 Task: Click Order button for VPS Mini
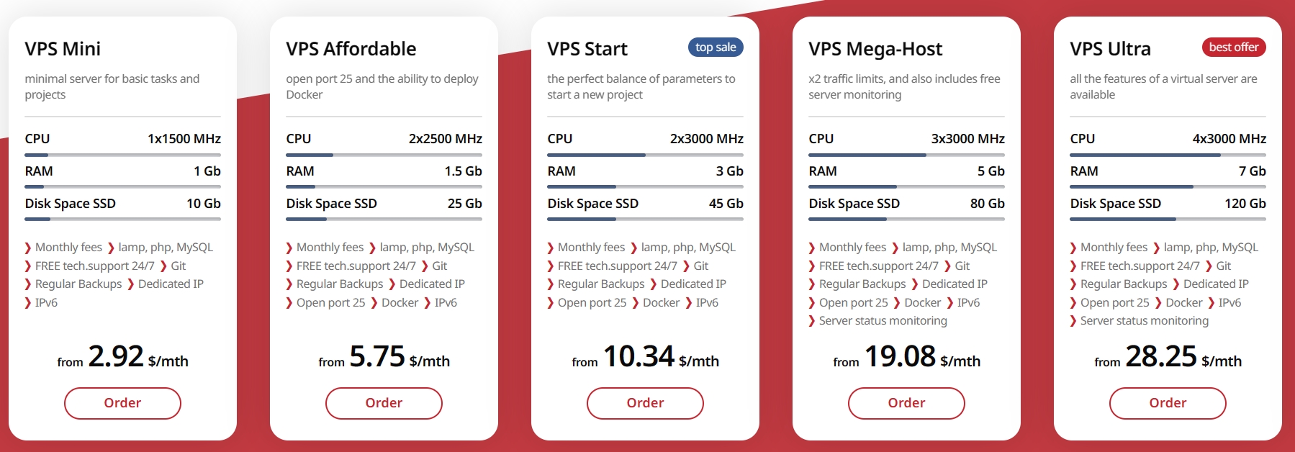tap(122, 403)
